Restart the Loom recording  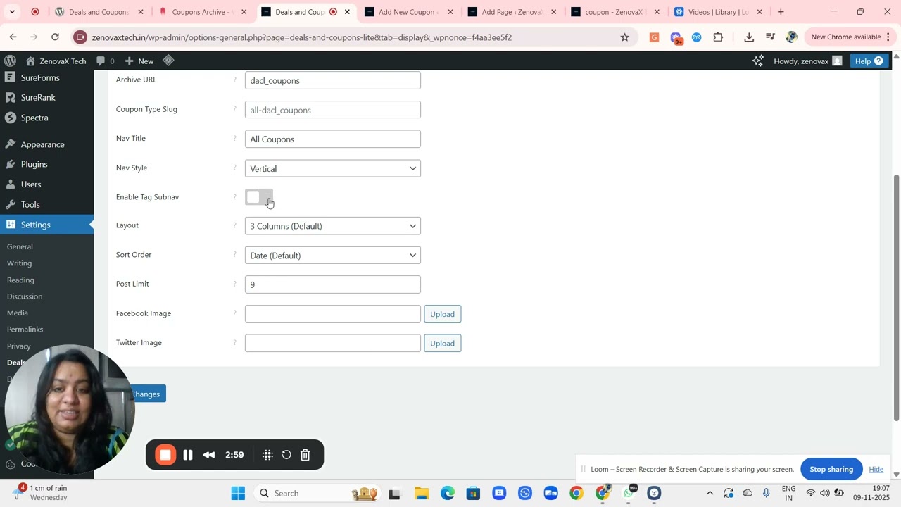point(286,455)
